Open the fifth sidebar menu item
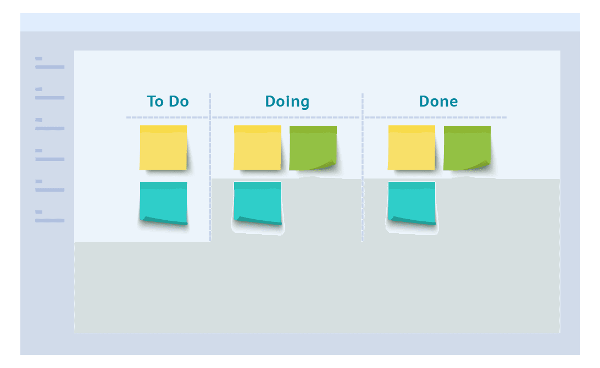Image resolution: width=600 pixels, height=368 pixels. [x=50, y=186]
